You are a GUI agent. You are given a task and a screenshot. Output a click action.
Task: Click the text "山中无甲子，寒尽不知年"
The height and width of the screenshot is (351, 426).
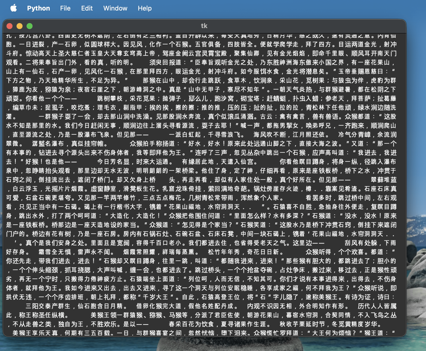224,89
